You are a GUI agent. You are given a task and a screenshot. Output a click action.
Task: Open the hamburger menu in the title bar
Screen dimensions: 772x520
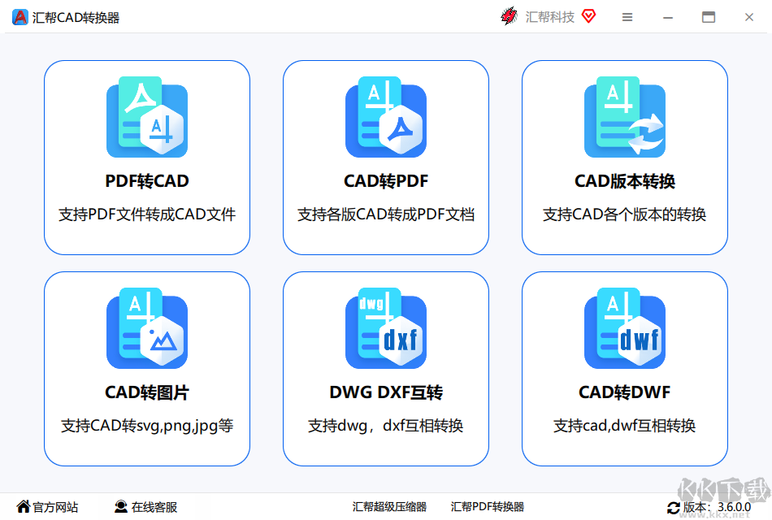point(627,17)
